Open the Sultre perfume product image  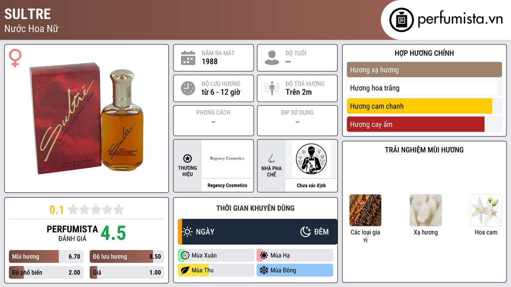(87, 119)
